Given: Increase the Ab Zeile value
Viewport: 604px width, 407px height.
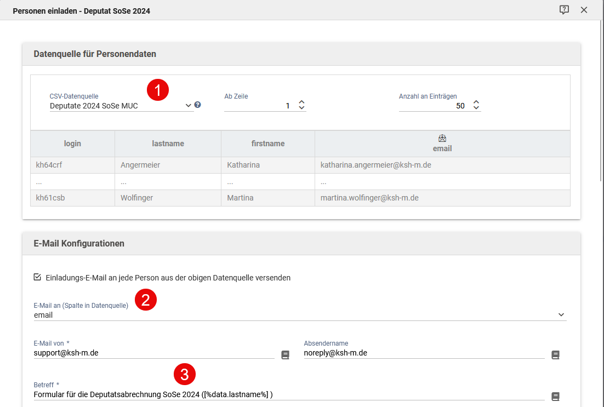Looking at the screenshot, I should (301, 102).
